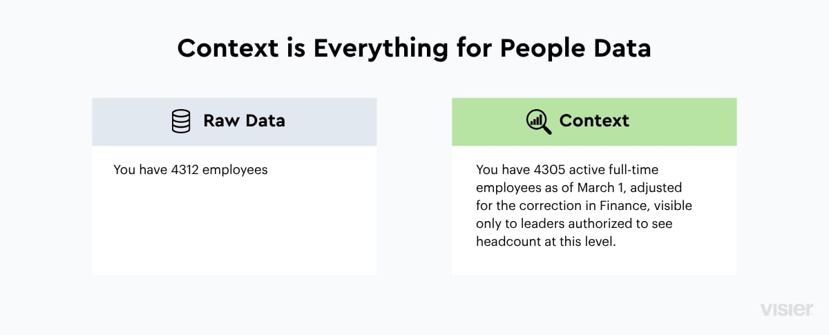Click the text "You have 4312 employees"
Image resolution: width=829 pixels, height=335 pixels.
click(x=191, y=169)
